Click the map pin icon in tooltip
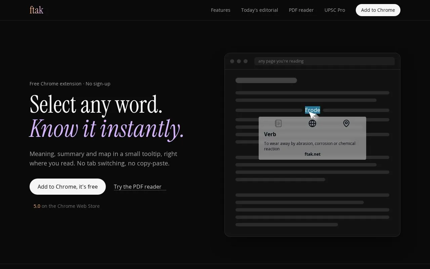Viewport: 430px width, 269px height. click(x=346, y=123)
